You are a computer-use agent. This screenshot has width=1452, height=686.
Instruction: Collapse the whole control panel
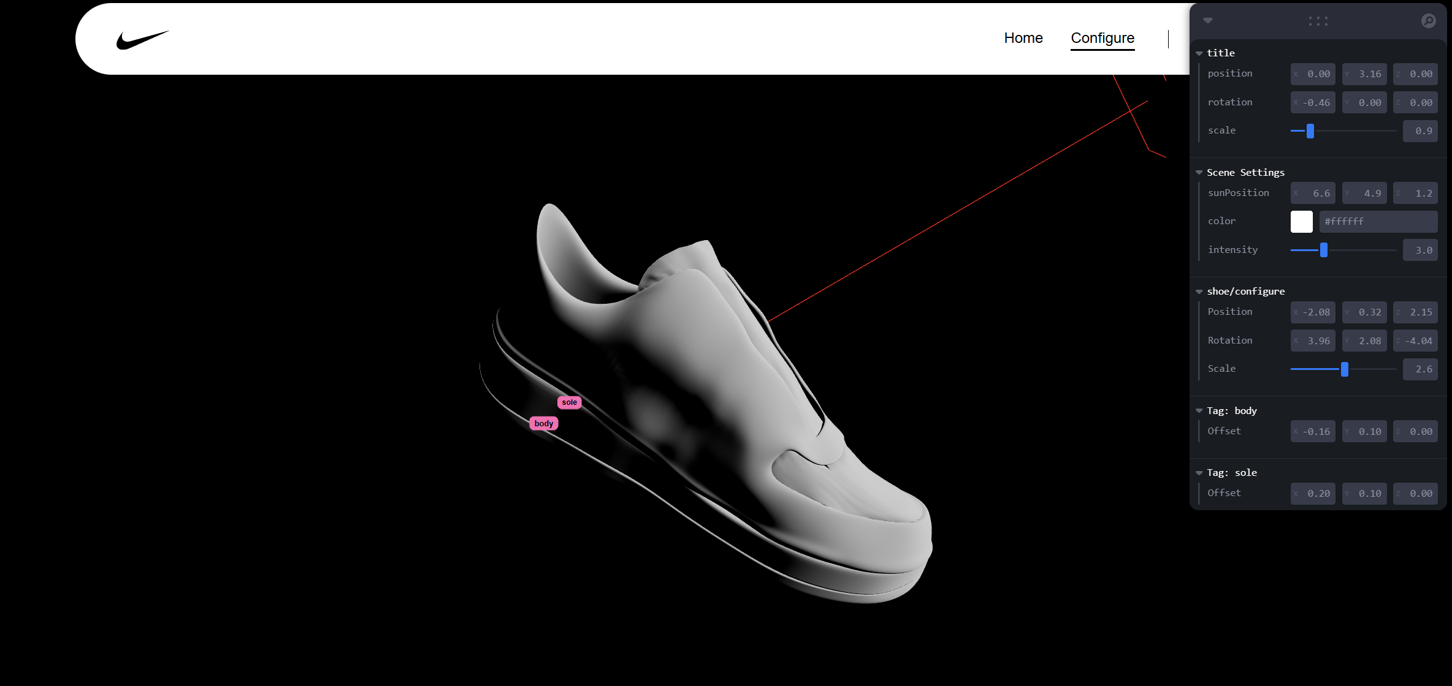click(x=1207, y=21)
